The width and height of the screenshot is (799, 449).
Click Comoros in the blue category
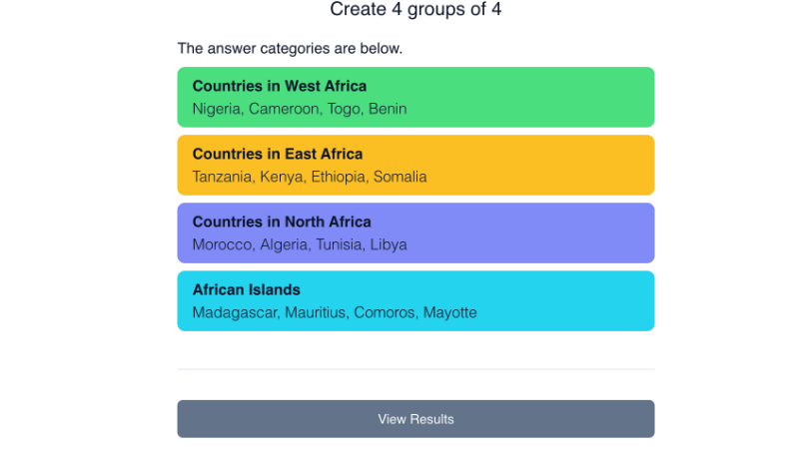point(385,312)
